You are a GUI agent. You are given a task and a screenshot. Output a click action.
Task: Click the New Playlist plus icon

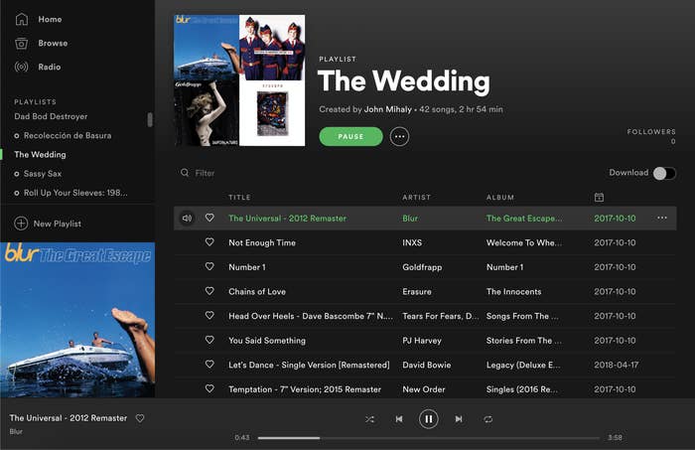[x=21, y=224]
